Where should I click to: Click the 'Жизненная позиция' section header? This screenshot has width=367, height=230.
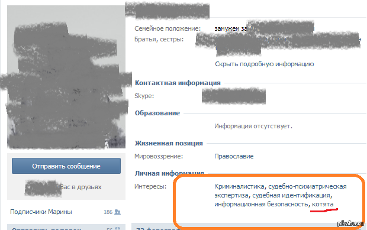coord(169,143)
